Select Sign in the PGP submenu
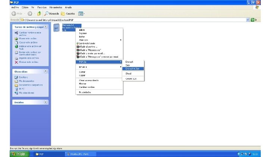The image size is (269, 157). 133,65
